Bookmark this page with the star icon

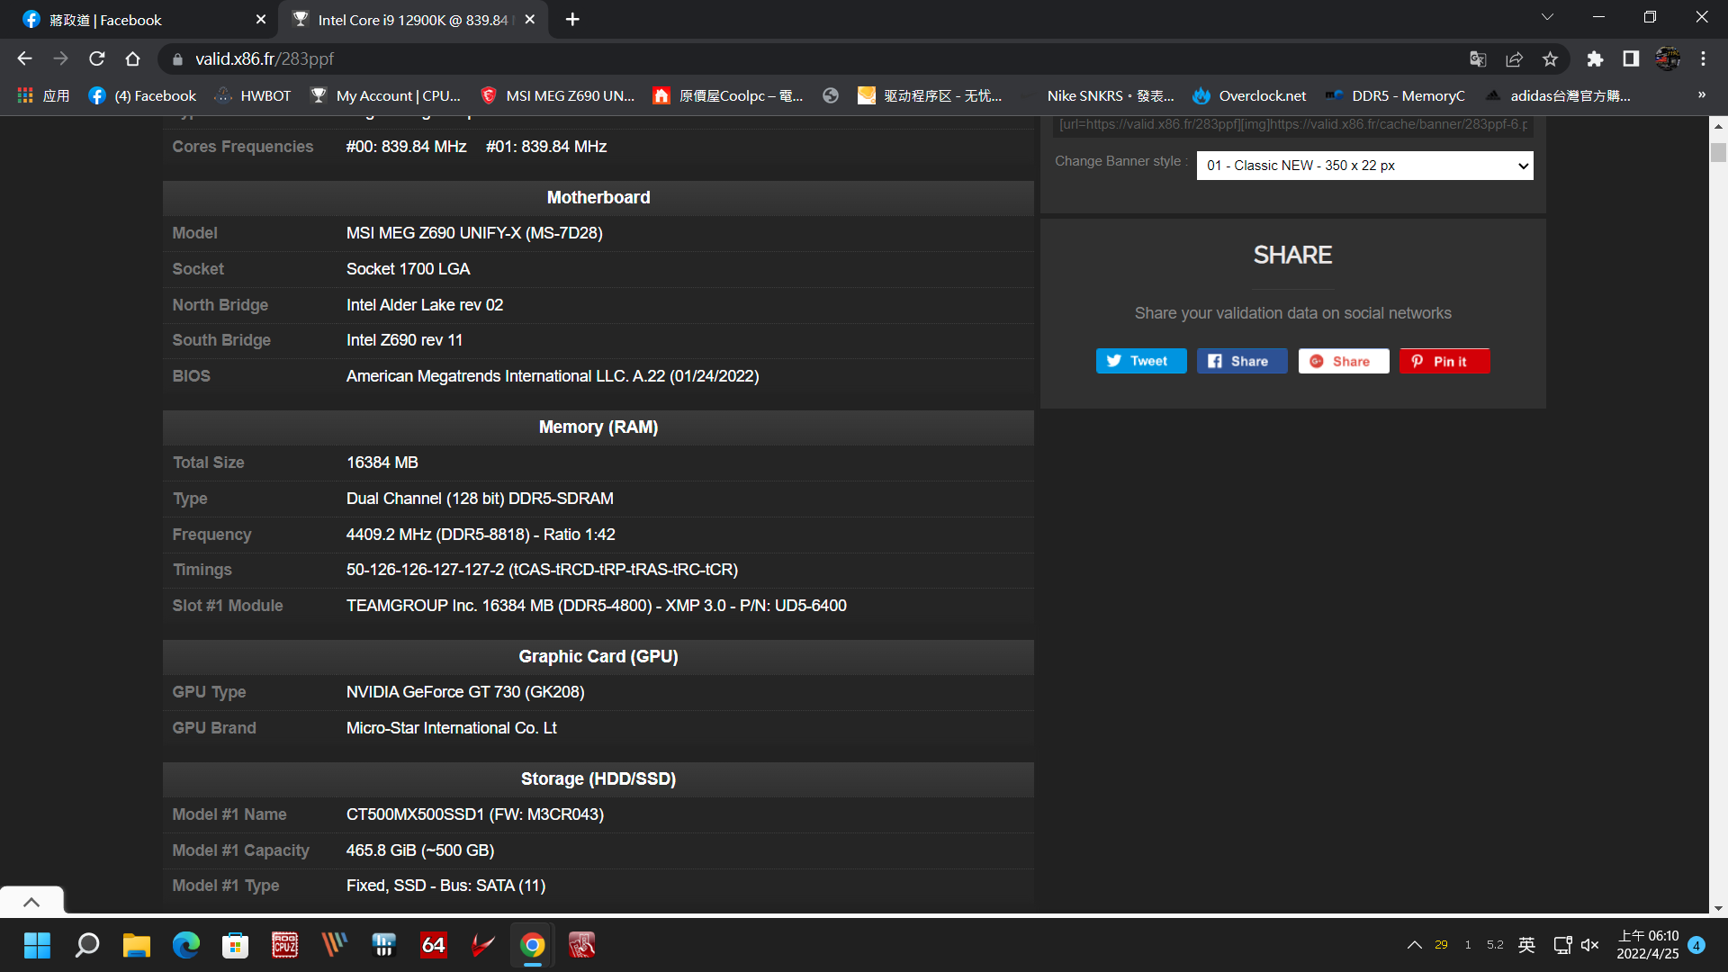(1550, 58)
